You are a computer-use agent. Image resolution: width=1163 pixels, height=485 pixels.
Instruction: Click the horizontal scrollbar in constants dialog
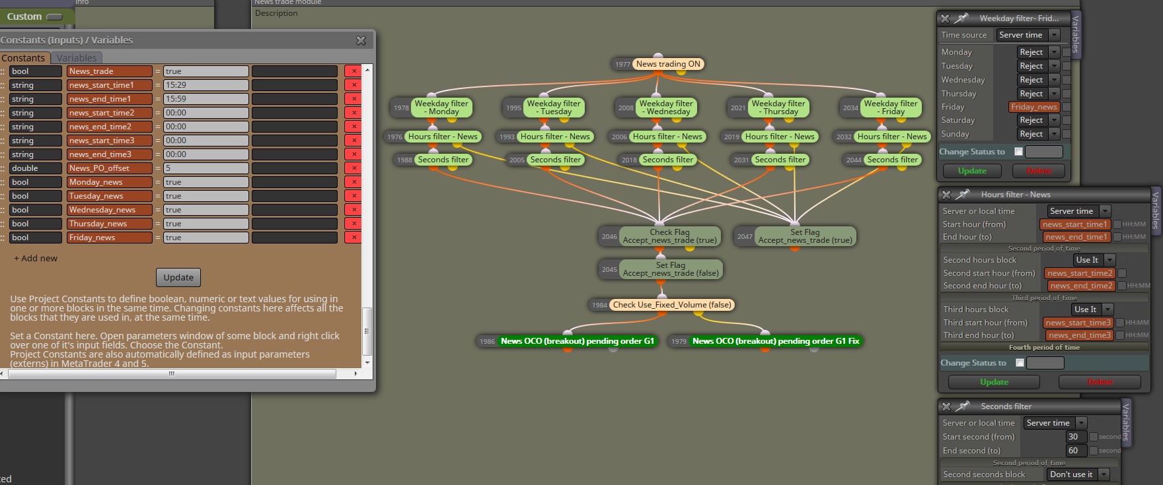pyautogui.click(x=172, y=373)
